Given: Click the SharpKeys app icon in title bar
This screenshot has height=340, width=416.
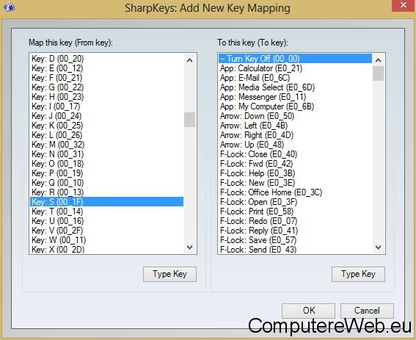Looking at the screenshot, I should click(x=10, y=7).
